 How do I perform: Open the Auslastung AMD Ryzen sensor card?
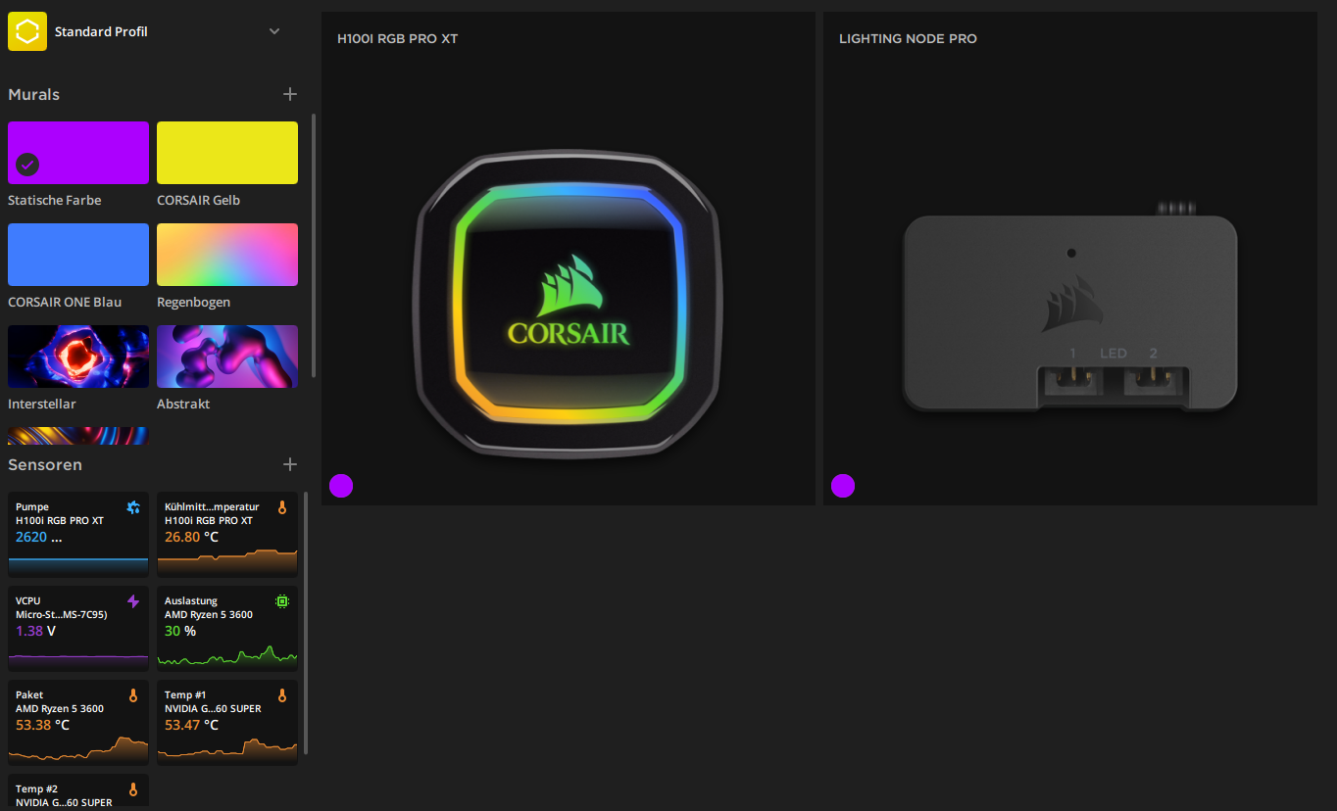click(227, 627)
